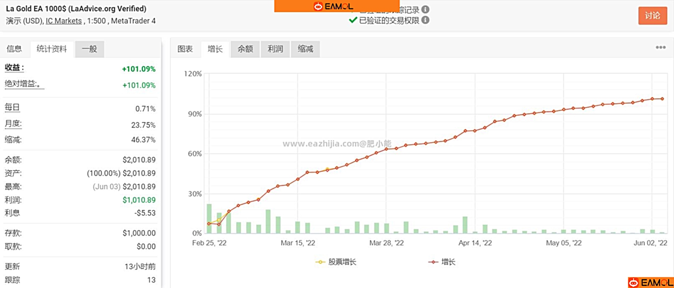Click the May 05, '22 axis date label
Image resolution: width=674 pixels, height=288 pixels.
click(x=564, y=243)
